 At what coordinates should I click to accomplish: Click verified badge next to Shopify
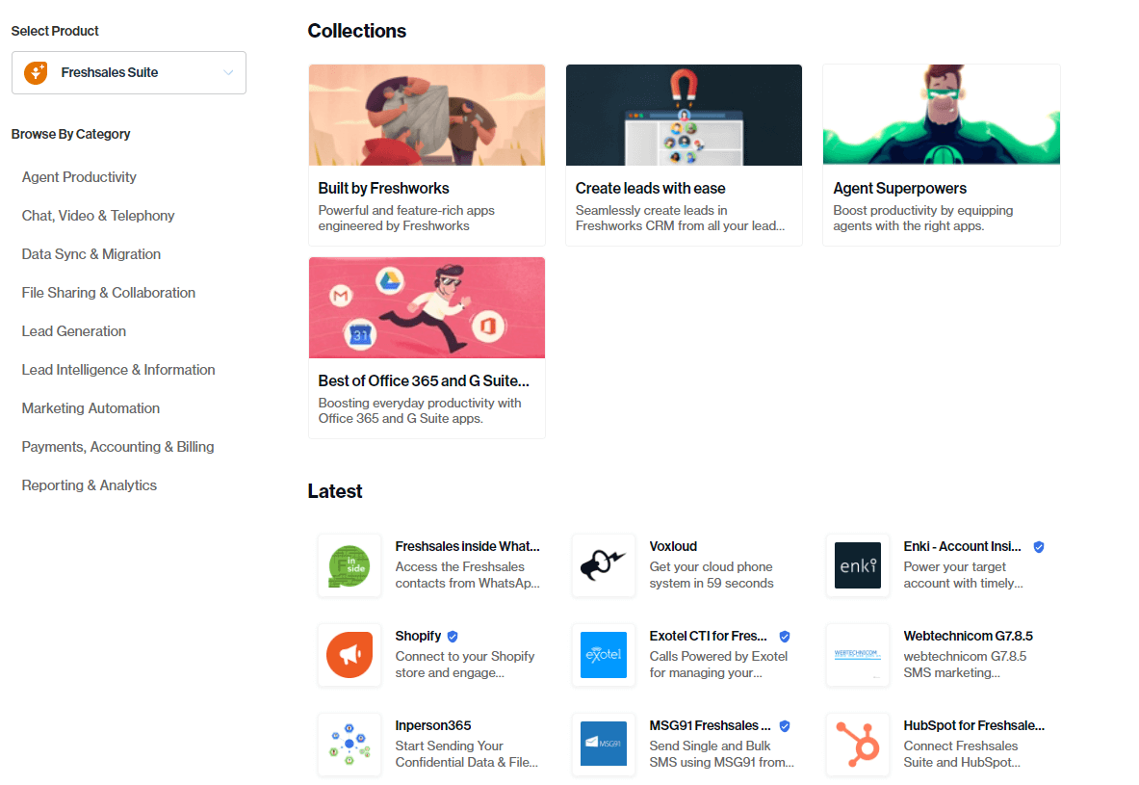tap(453, 637)
